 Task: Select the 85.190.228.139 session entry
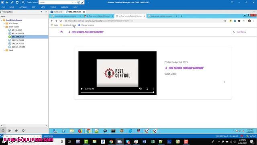[x=18, y=33]
